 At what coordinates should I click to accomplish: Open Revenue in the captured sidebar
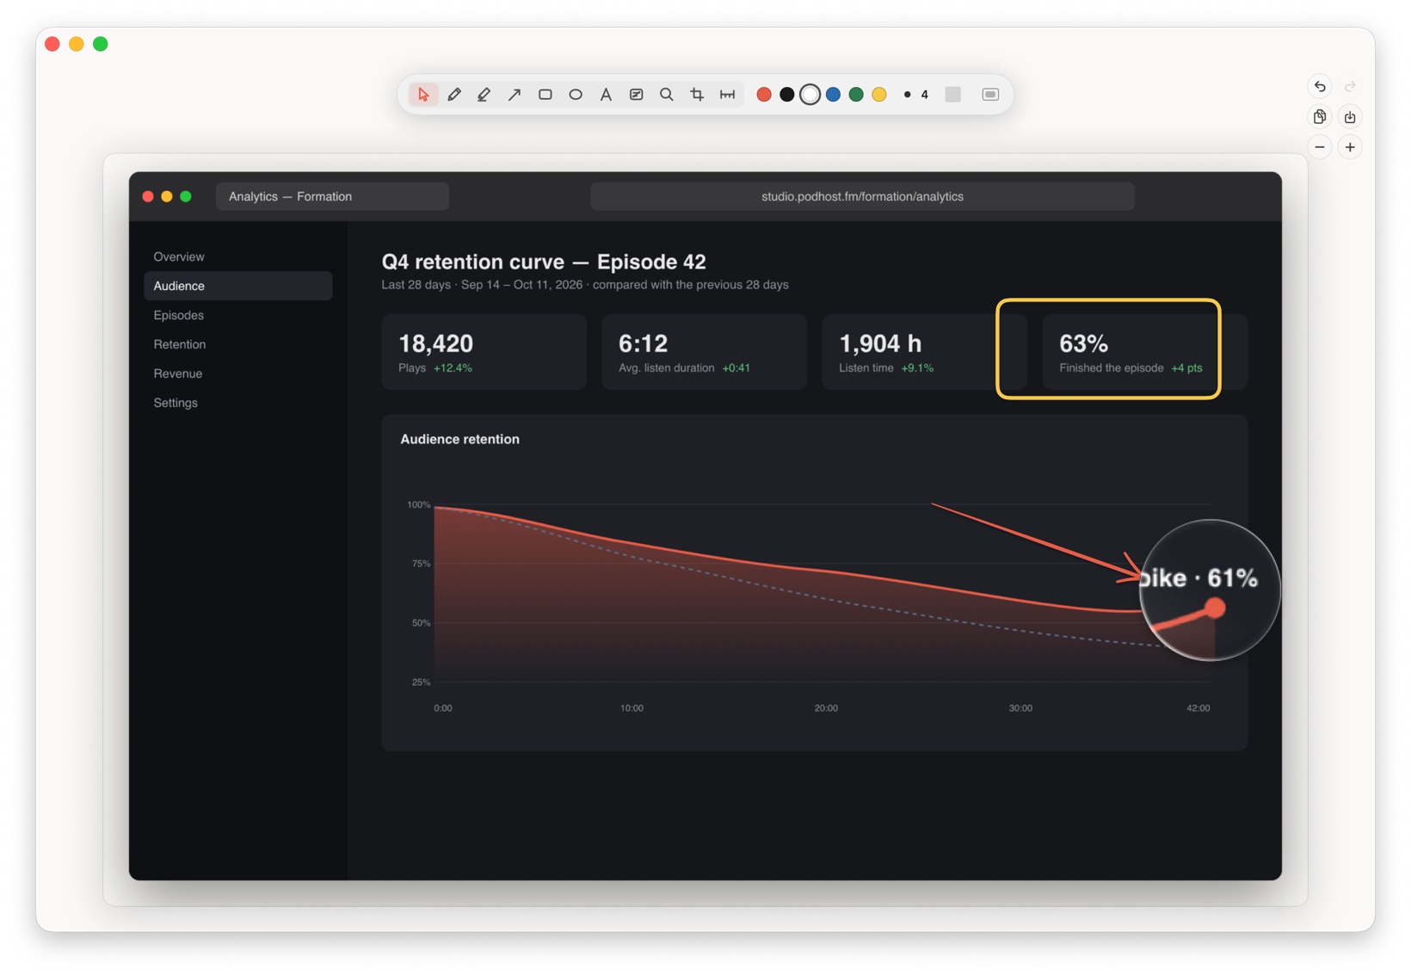pyautogui.click(x=238, y=374)
